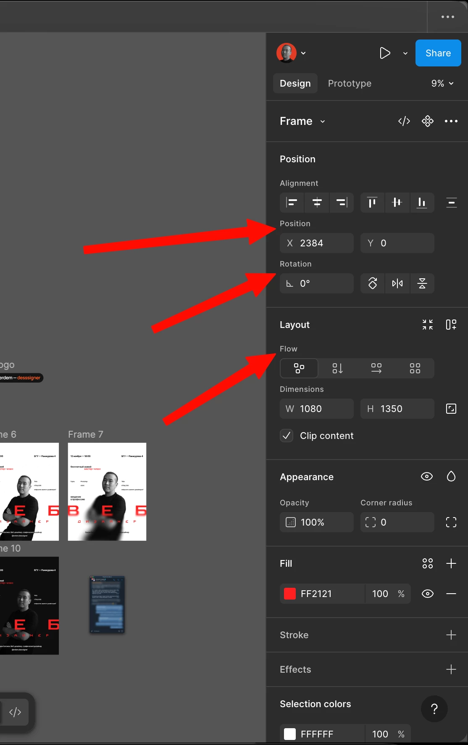Toggle Dev Mode button in bottom toolbar
Image resolution: width=468 pixels, height=745 pixels.
click(x=15, y=712)
